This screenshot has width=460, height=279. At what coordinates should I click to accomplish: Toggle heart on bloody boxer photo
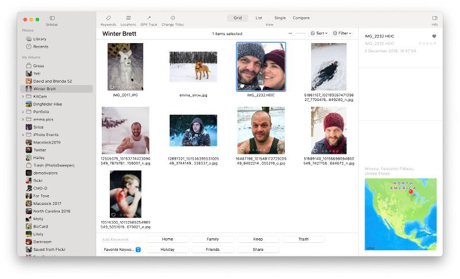pyautogui.click(x=113, y=215)
